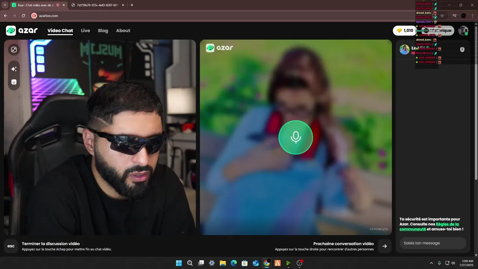Close the Azar browser tab
The width and height of the screenshot is (478, 269).
[63, 5]
